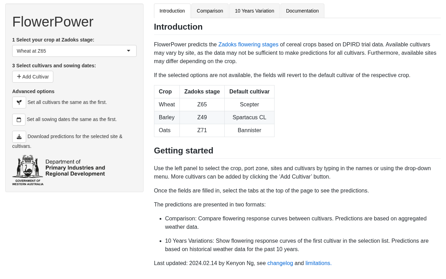The image size is (446, 279).
Task: Click the Wheat cell in the crop table
Action: tap(167, 105)
